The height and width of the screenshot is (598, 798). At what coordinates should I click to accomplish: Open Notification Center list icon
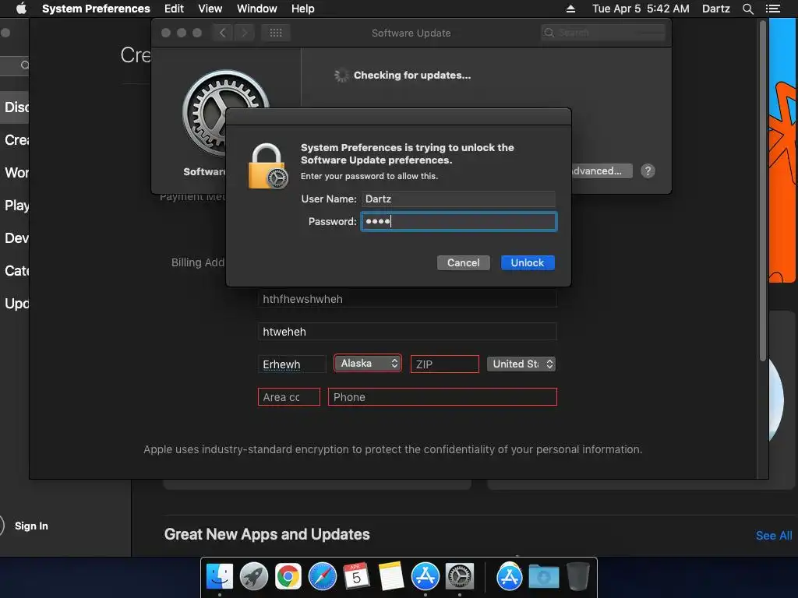[x=772, y=9]
